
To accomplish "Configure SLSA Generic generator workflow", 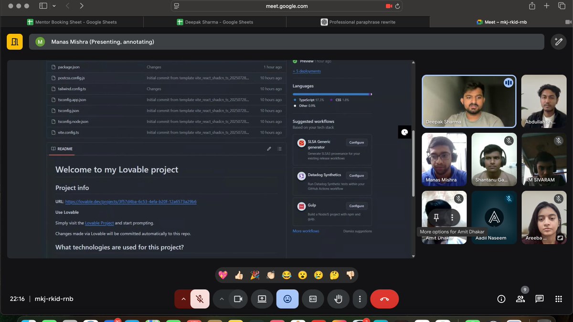I will [357, 143].
